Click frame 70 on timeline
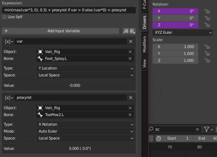217x157 pixels. [x=170, y=147]
